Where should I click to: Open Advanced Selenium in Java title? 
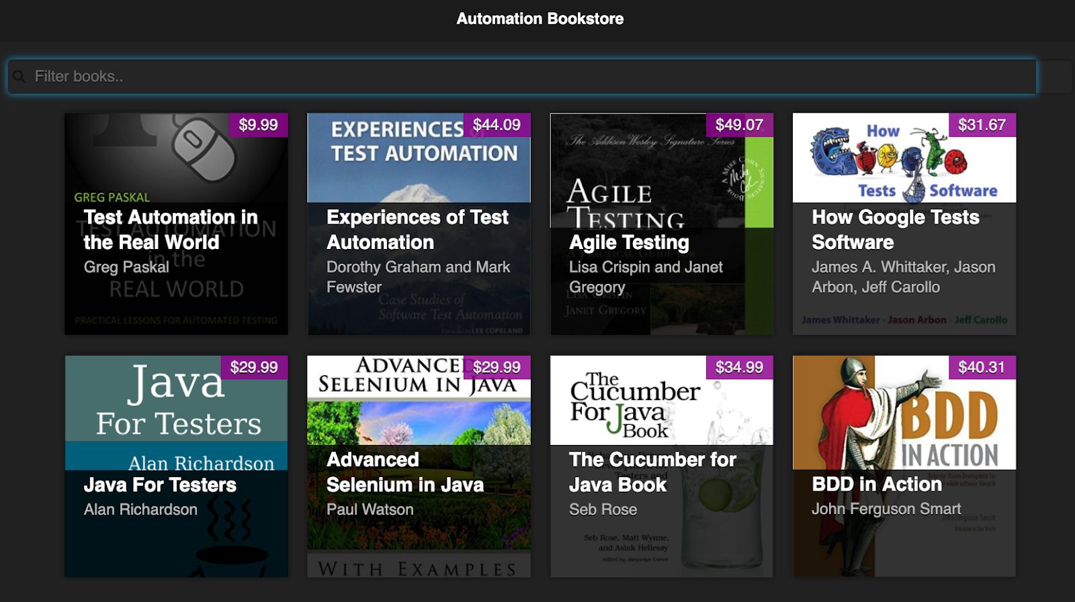(404, 472)
